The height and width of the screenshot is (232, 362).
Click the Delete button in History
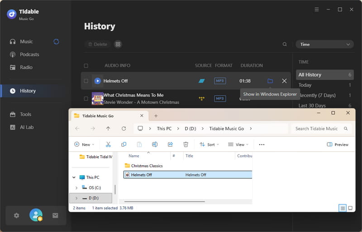[x=98, y=44]
